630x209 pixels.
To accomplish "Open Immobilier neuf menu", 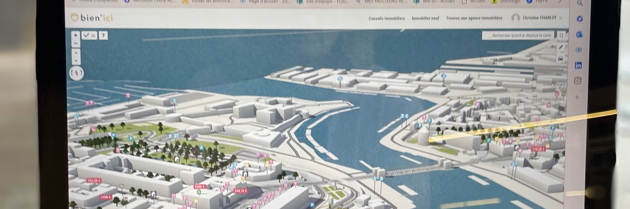I will coord(426,18).
